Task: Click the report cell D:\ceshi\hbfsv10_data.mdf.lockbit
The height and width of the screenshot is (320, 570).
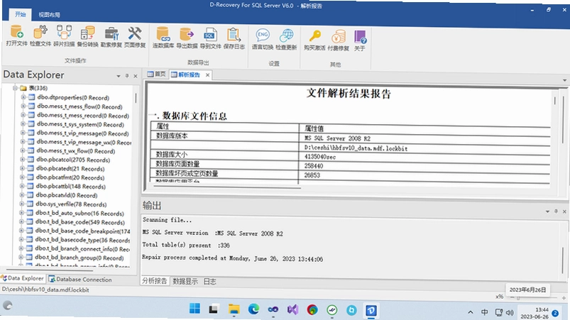Action: pyautogui.click(x=356, y=148)
